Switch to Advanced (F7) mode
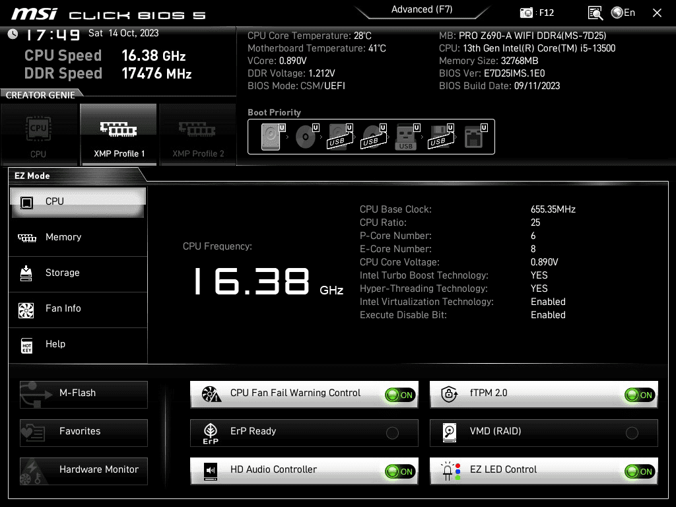The width and height of the screenshot is (676, 507). (x=422, y=9)
